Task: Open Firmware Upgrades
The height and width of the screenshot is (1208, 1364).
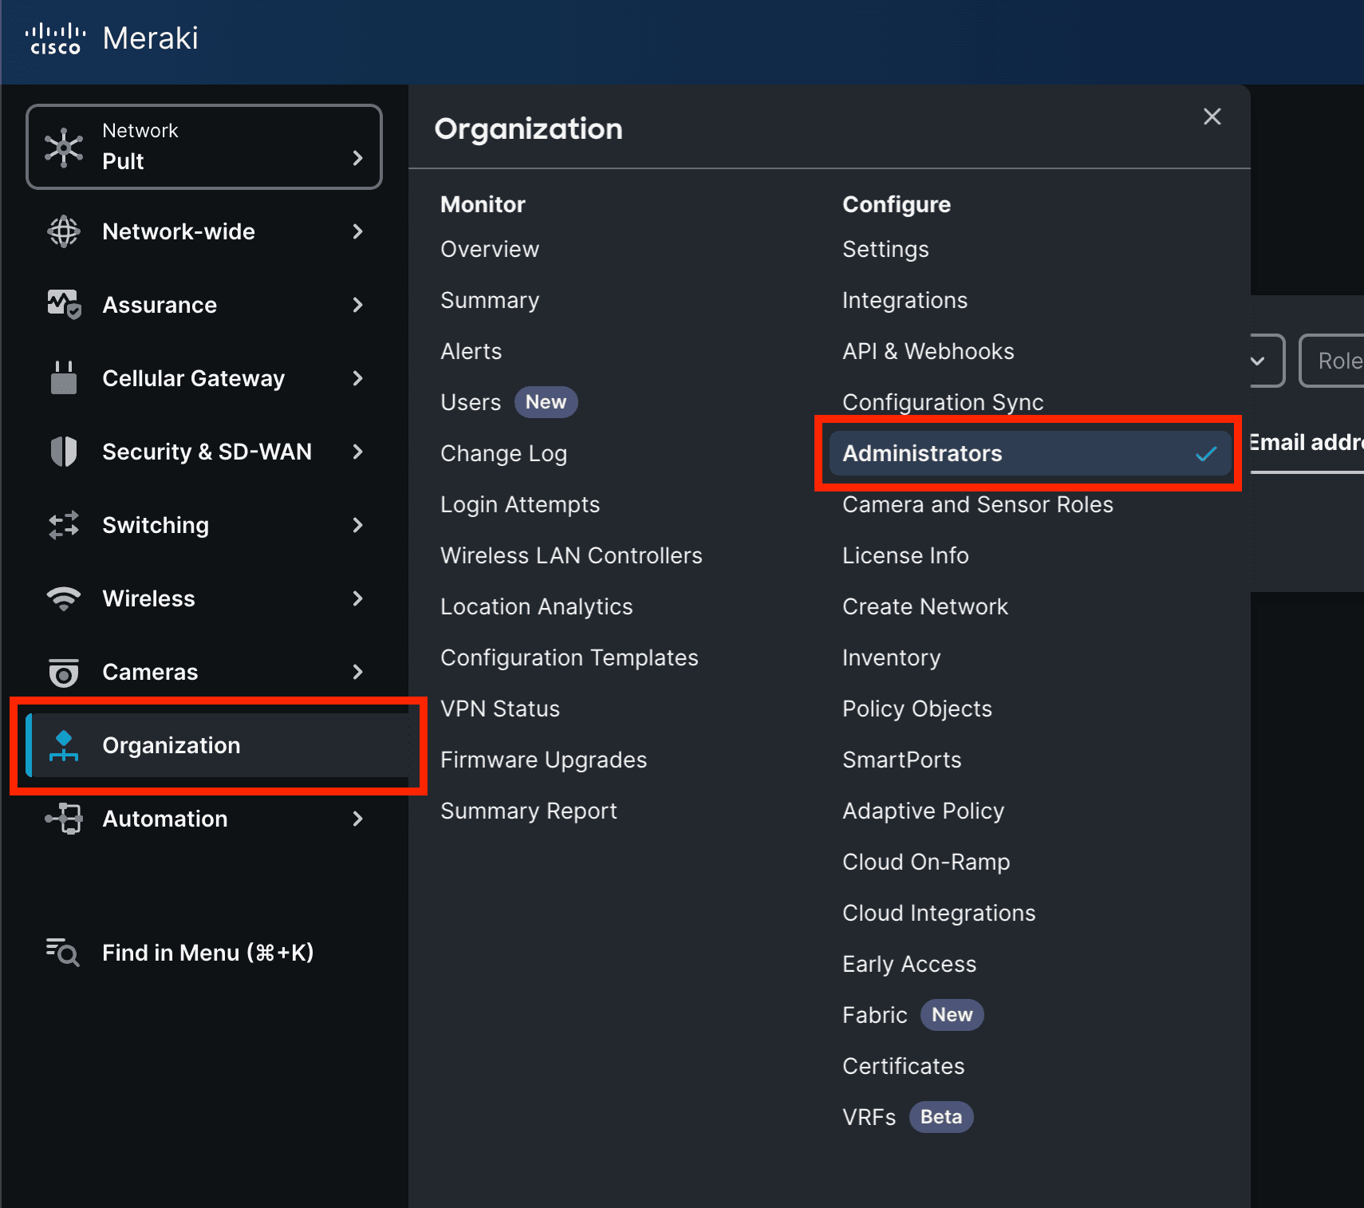Action: pyautogui.click(x=543, y=760)
